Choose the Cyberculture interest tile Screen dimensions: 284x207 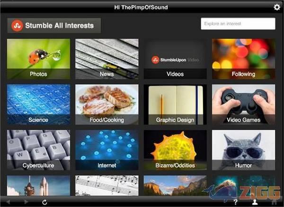(x=38, y=150)
